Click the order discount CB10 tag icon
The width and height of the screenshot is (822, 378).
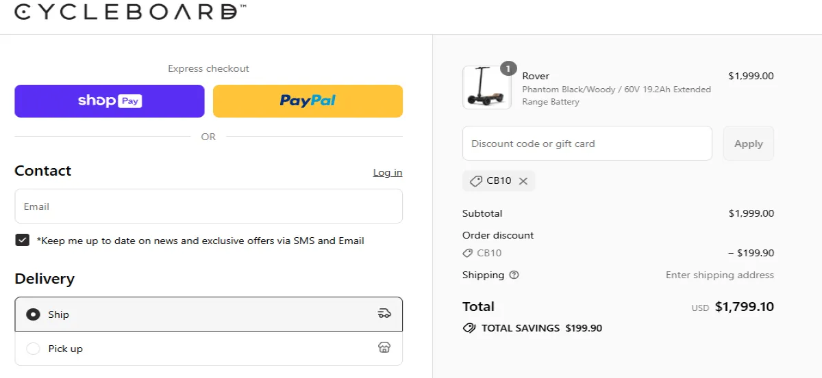click(468, 253)
